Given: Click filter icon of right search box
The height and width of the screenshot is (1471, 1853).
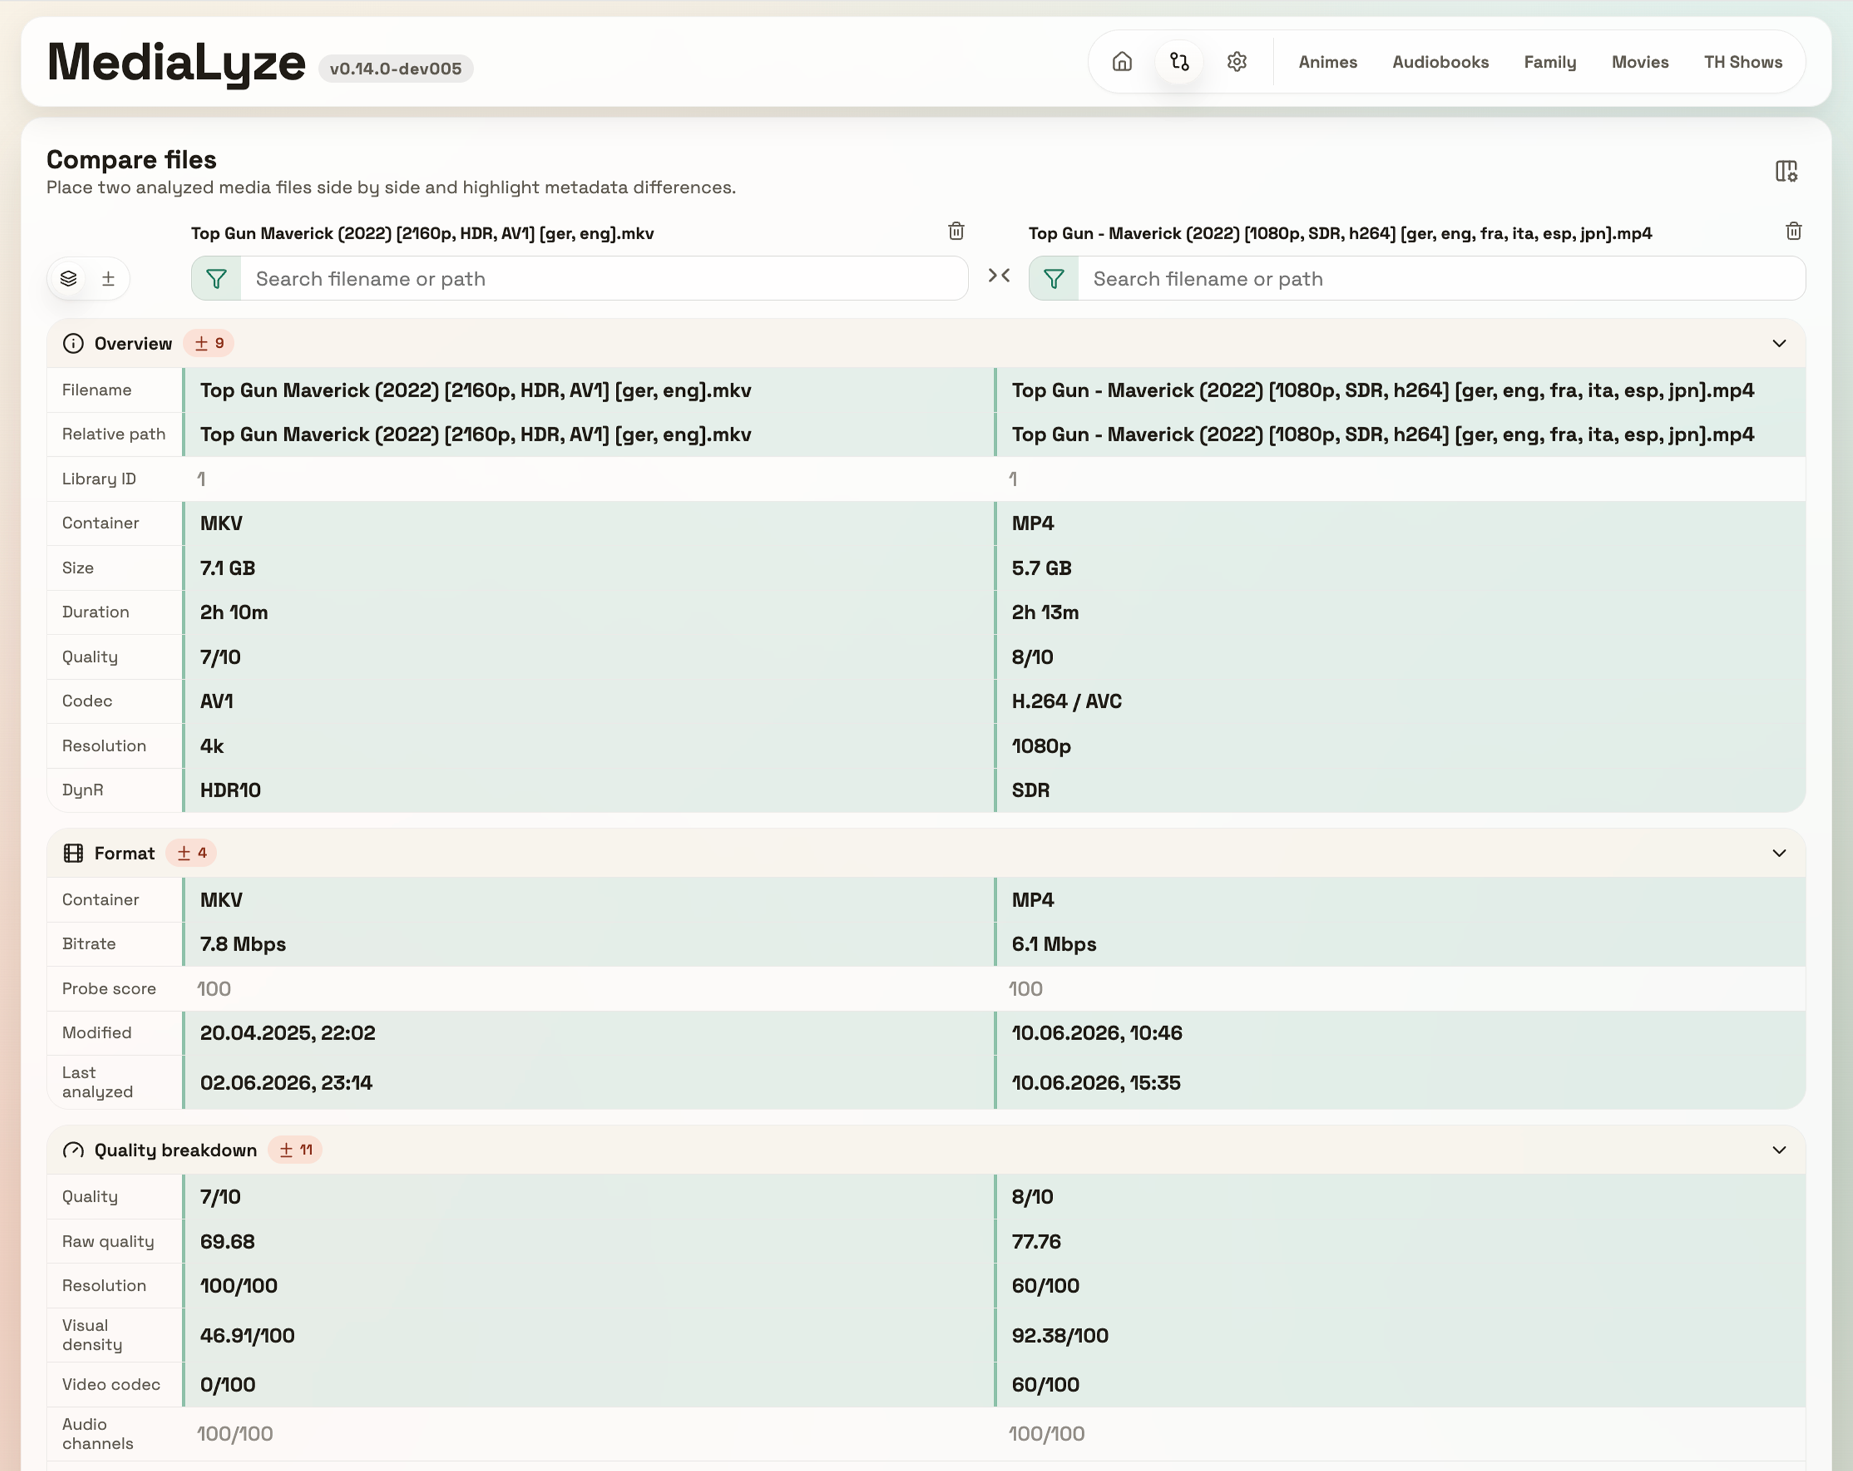Looking at the screenshot, I should click(x=1054, y=279).
